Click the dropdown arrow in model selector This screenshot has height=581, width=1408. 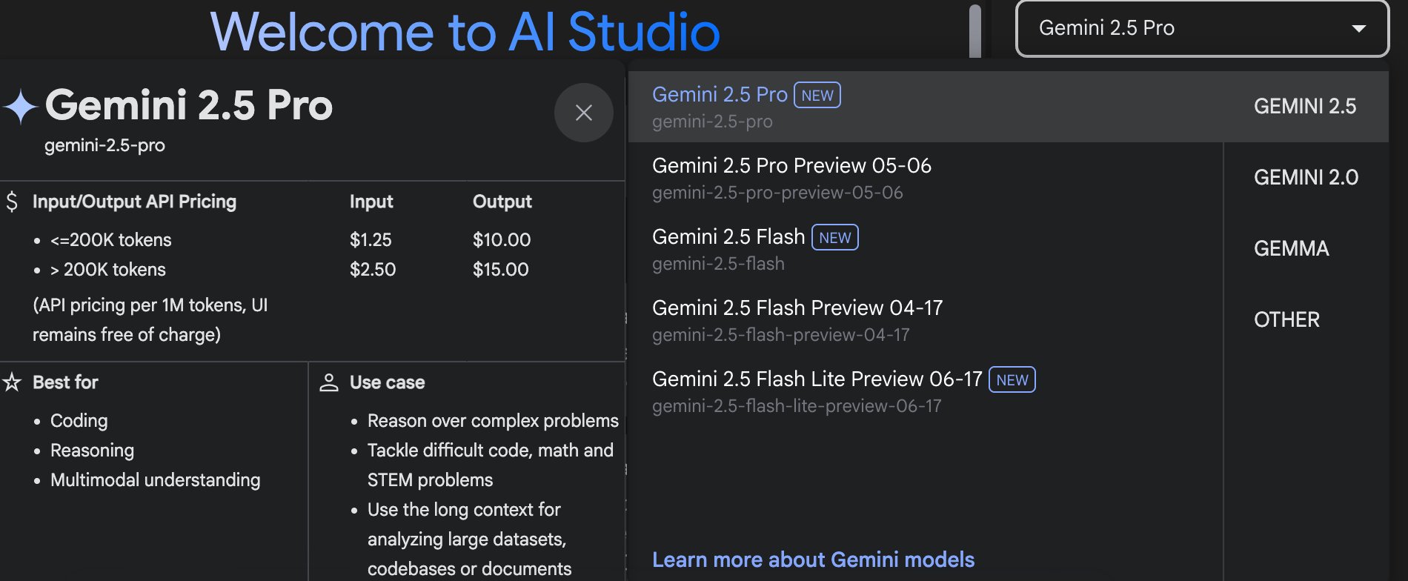pos(1359,28)
